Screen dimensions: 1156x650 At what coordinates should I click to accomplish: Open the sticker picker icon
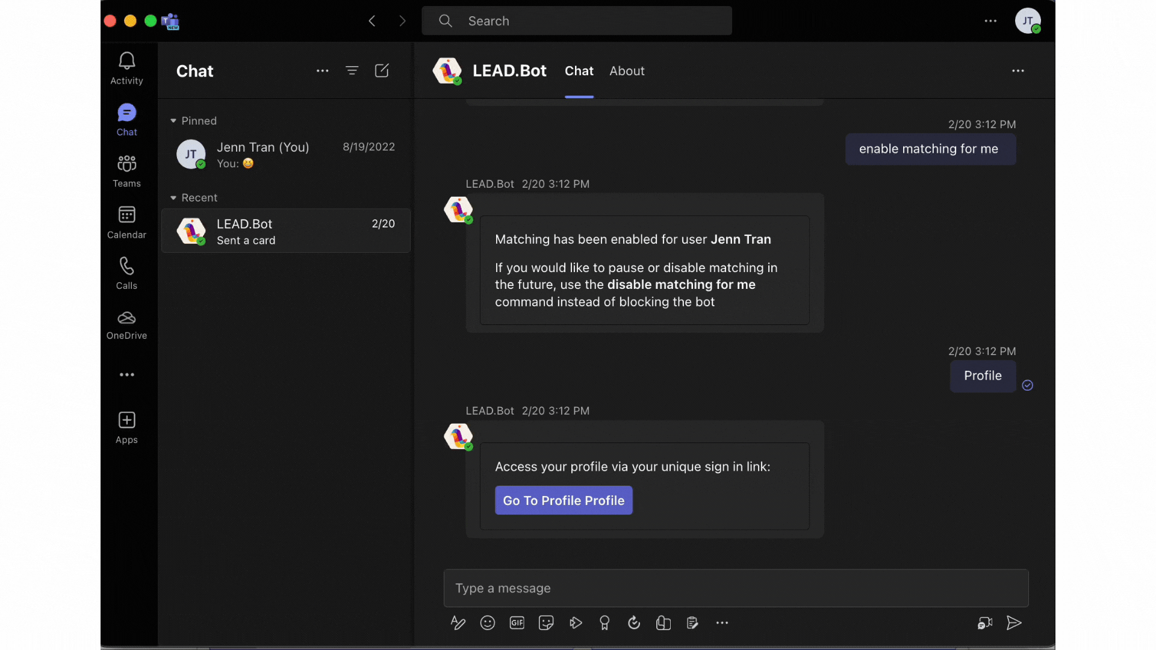coord(546,623)
